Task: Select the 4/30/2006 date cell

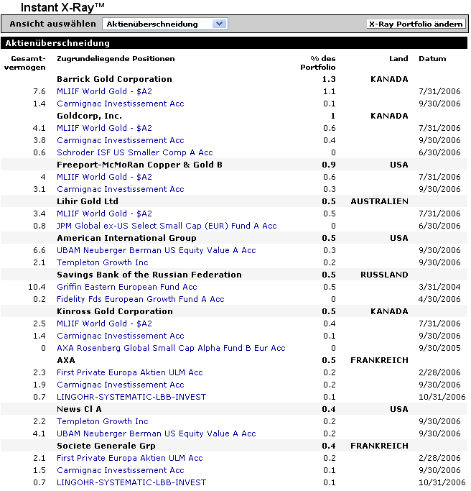Action: click(x=439, y=299)
